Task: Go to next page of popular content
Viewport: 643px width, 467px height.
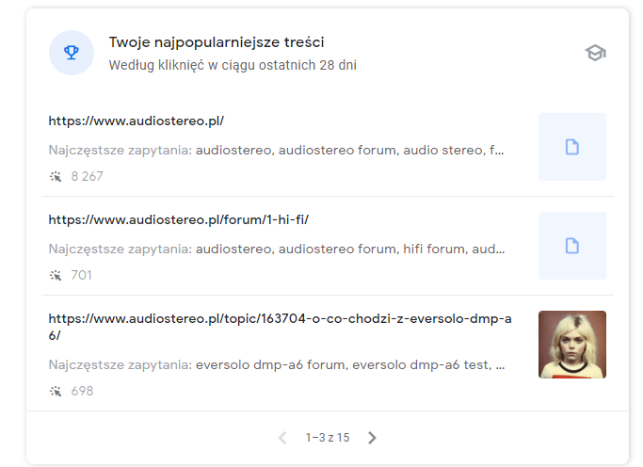Action: click(x=372, y=438)
